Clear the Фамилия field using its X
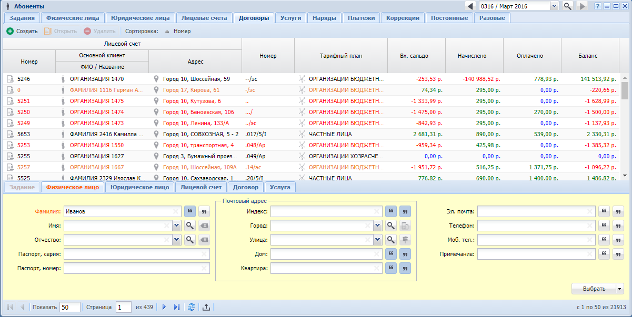The height and width of the screenshot is (317, 632). click(175, 211)
